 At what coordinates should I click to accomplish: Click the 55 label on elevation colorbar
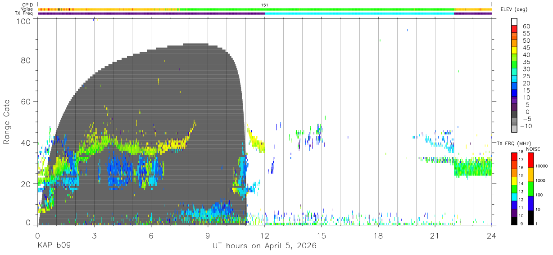[526, 33]
